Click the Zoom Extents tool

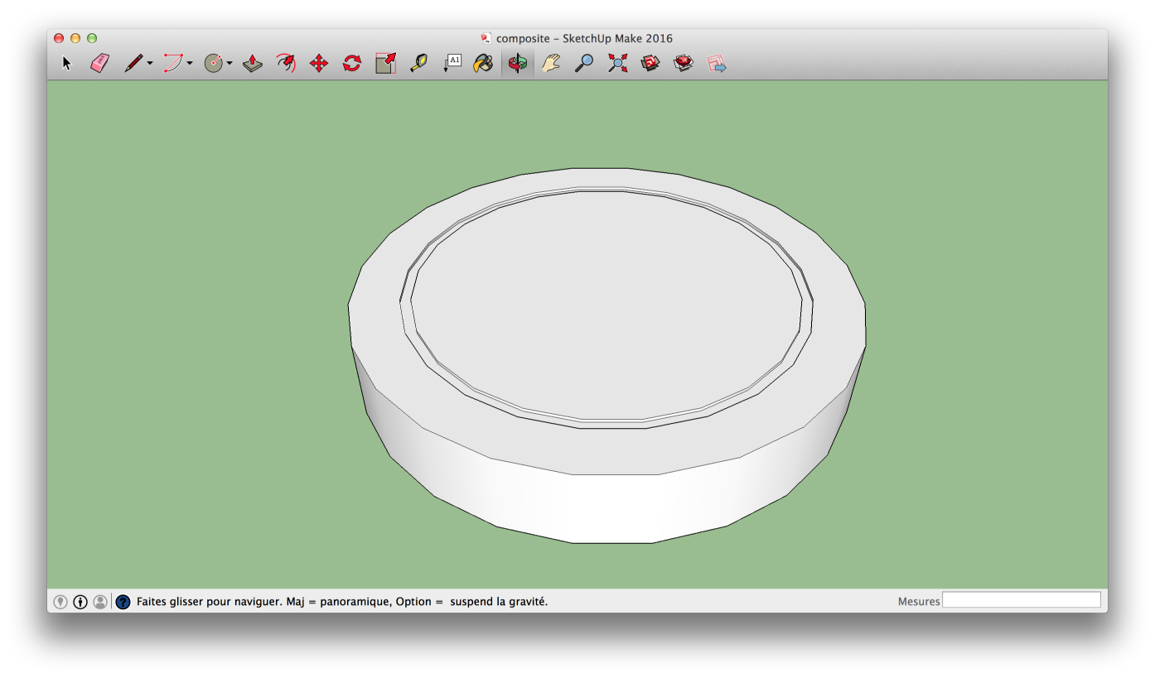617,63
